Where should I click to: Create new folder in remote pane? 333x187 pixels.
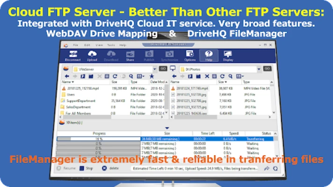[x=91, y=76]
